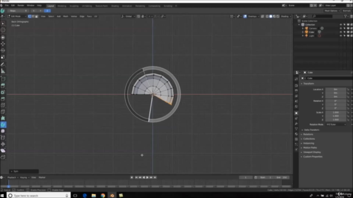Select the Select Box tool

[3, 24]
